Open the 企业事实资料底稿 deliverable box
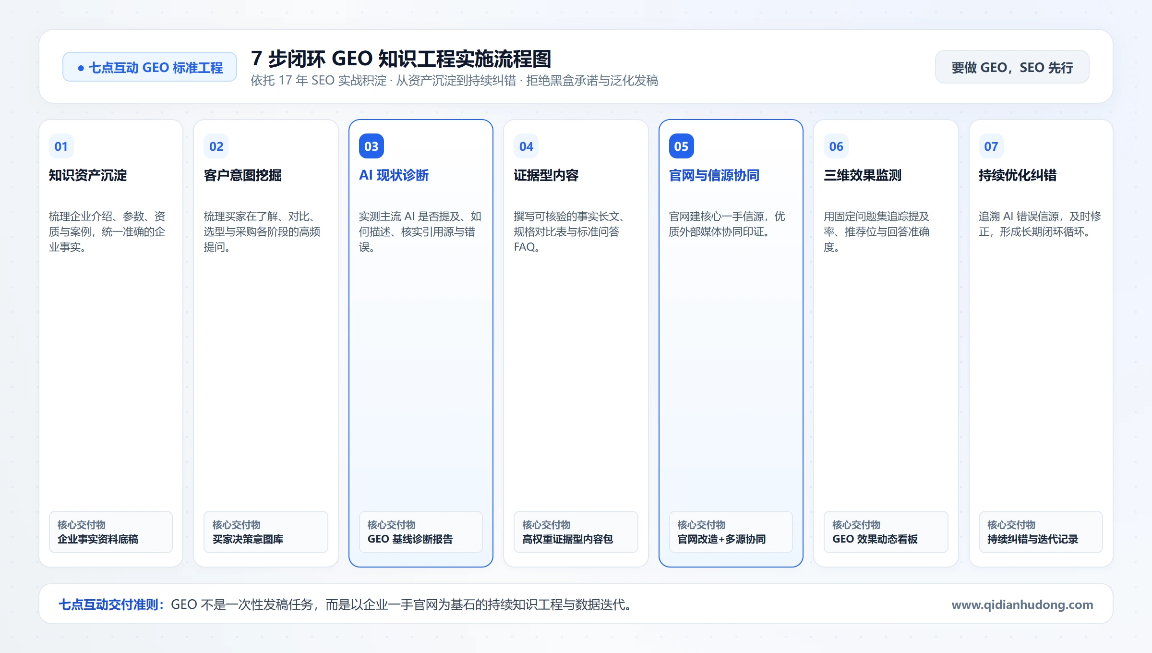The width and height of the screenshot is (1152, 653). pyautogui.click(x=111, y=532)
